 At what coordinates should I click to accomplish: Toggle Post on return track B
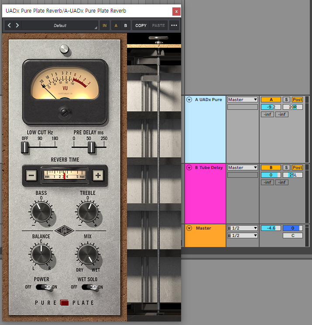click(x=297, y=167)
